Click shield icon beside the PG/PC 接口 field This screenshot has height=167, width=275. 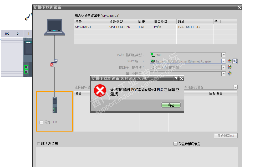pos(230,61)
